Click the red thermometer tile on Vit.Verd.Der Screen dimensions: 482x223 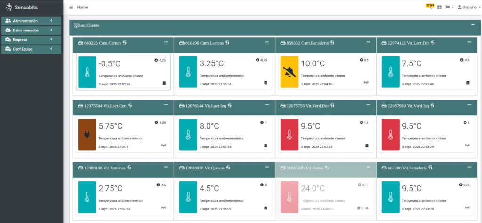[x=289, y=135]
